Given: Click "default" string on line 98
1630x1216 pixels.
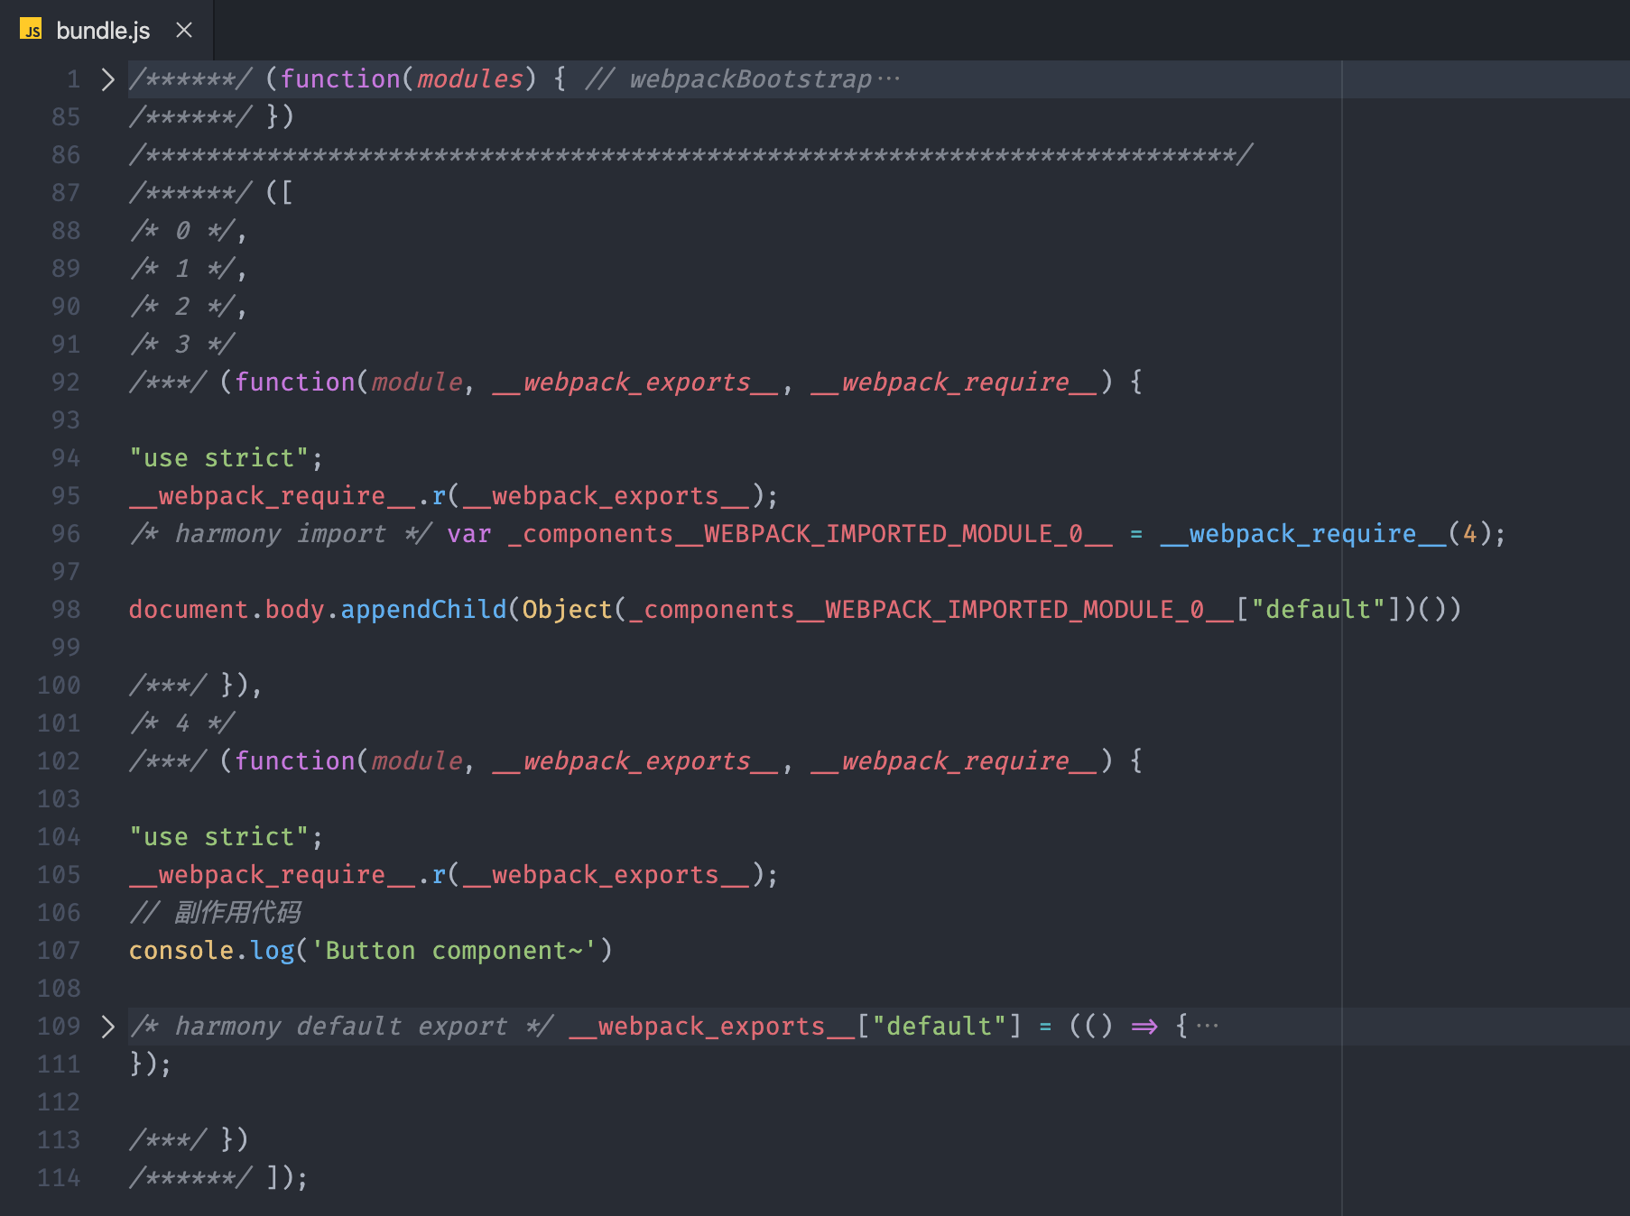Looking at the screenshot, I should click(1319, 610).
